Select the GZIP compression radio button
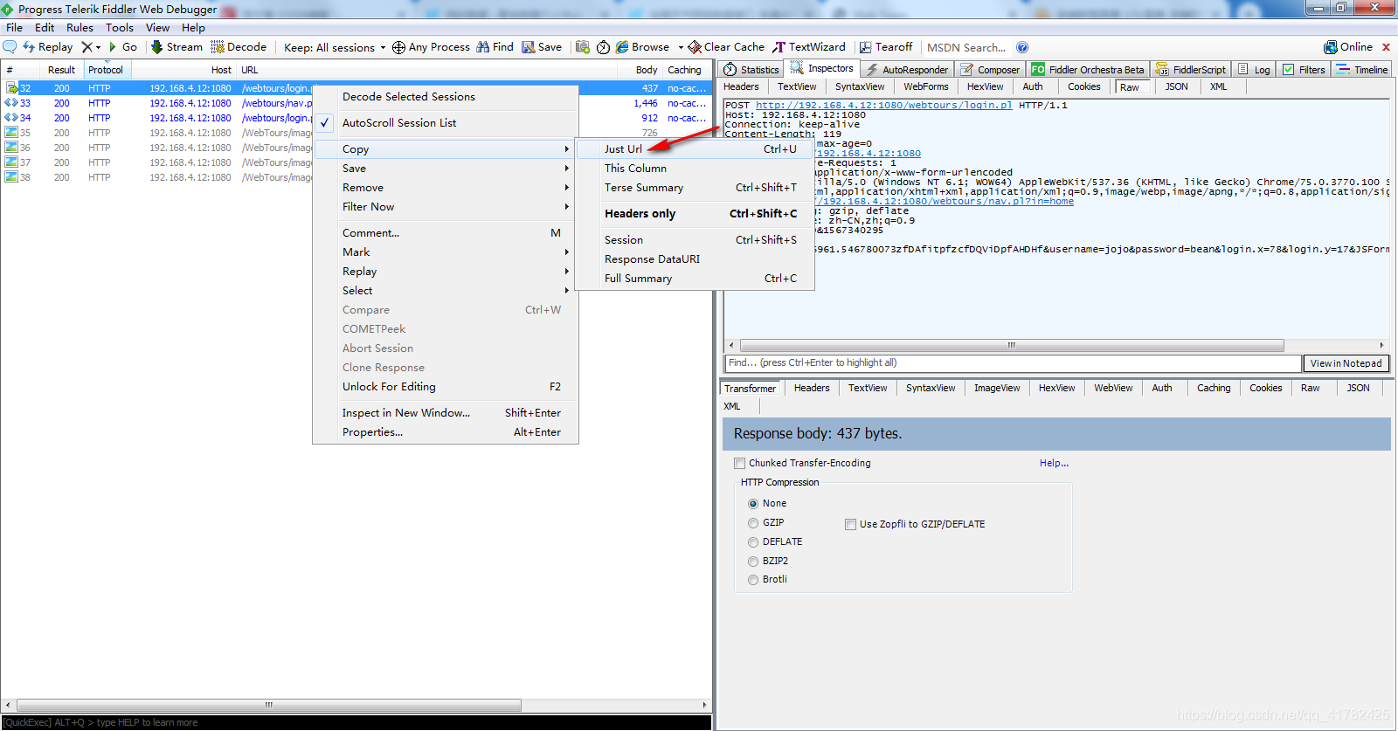 (x=753, y=523)
